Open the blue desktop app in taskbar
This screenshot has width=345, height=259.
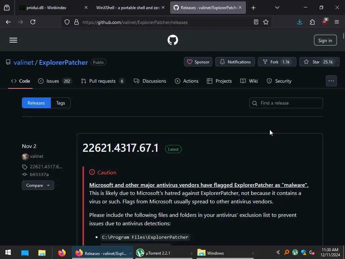[x=25, y=253]
